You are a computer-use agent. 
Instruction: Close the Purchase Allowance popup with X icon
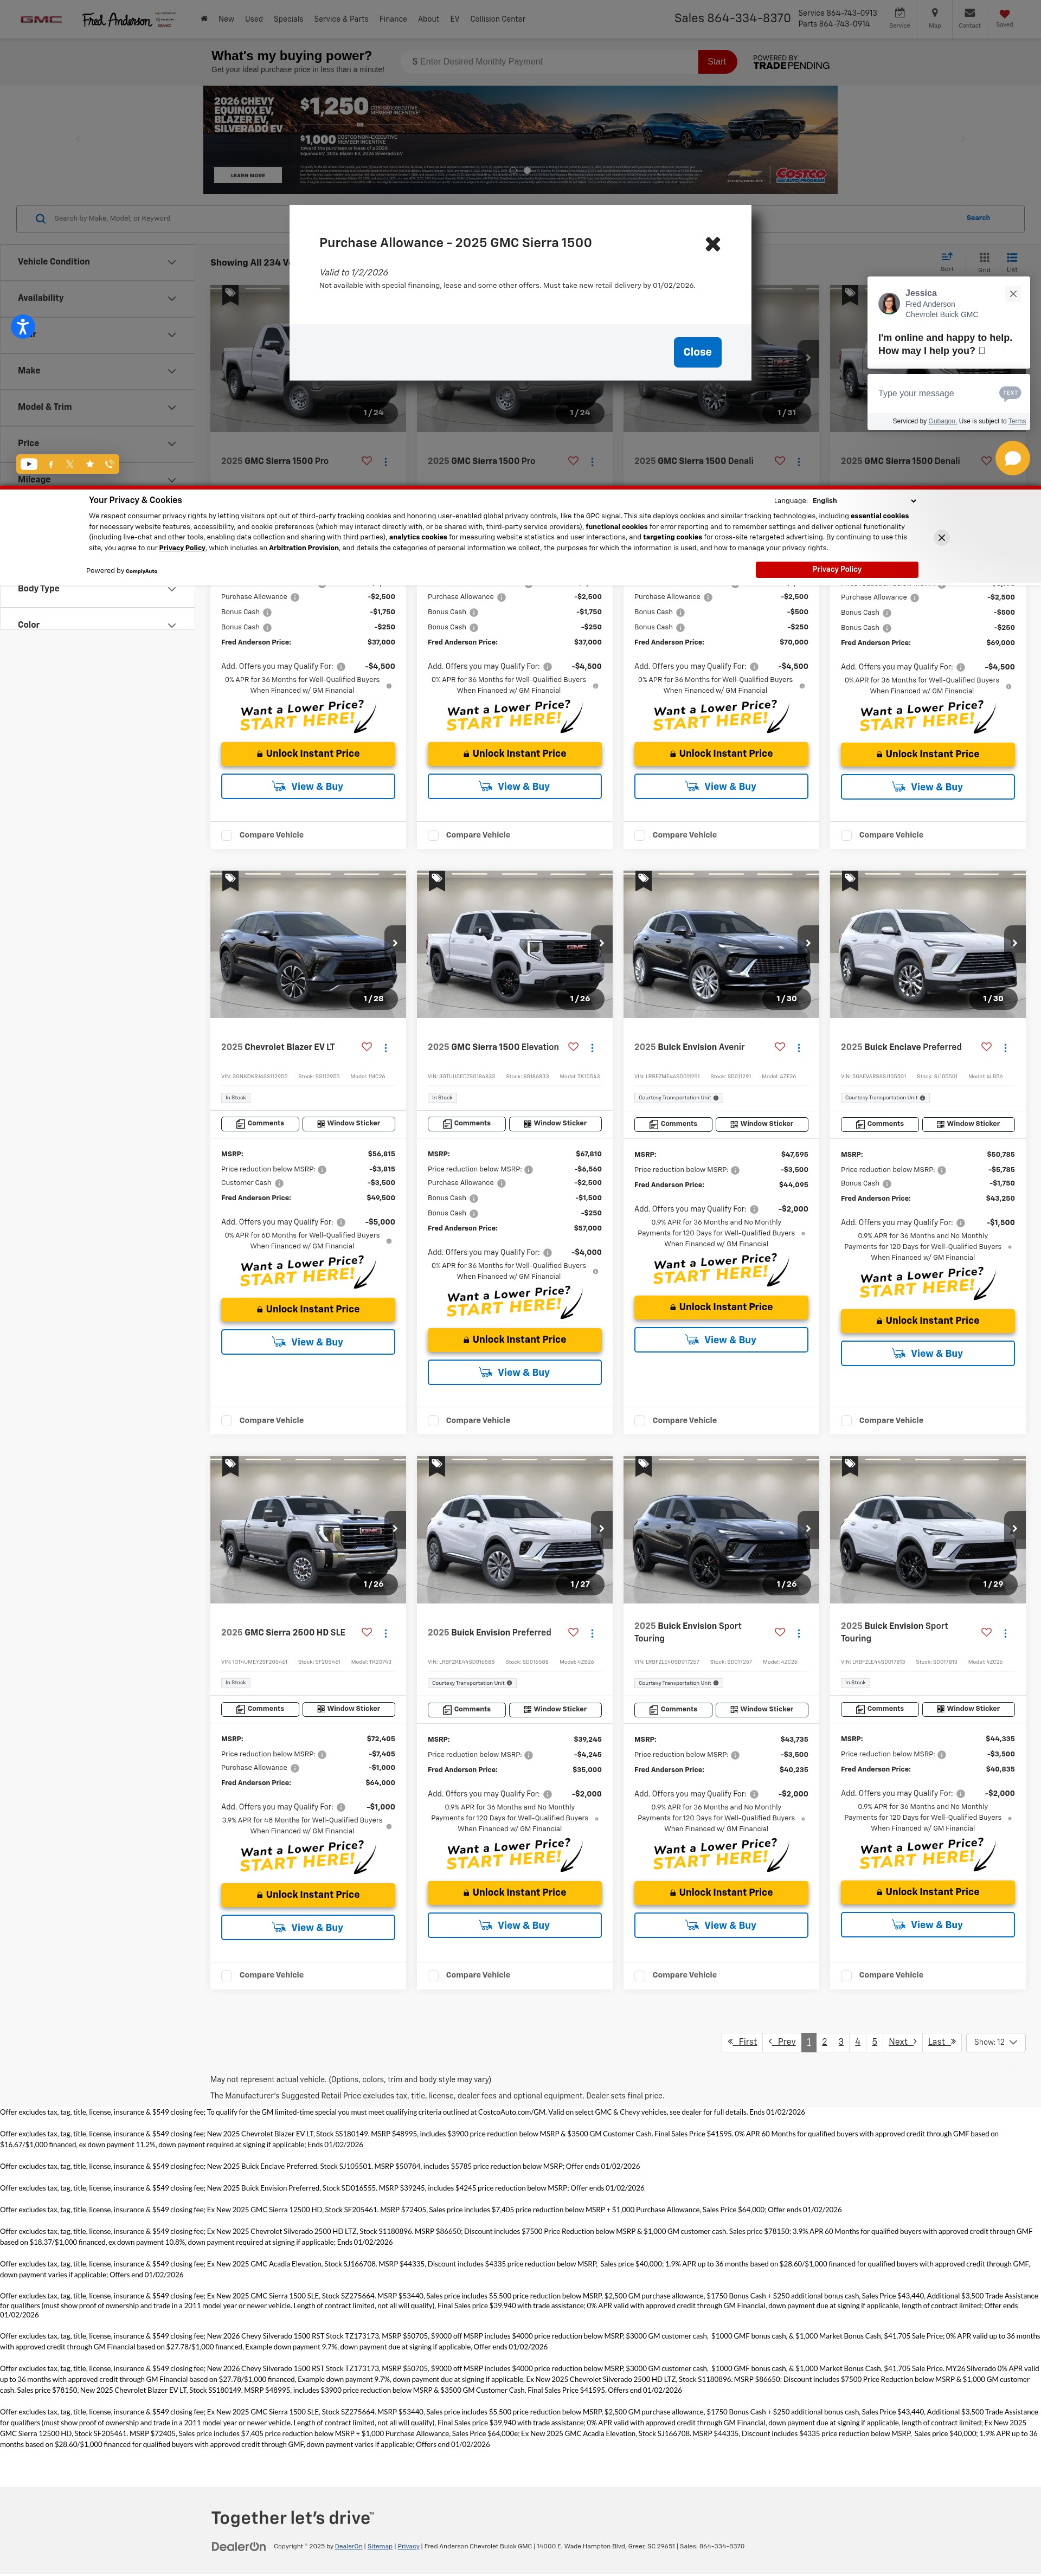(x=713, y=244)
